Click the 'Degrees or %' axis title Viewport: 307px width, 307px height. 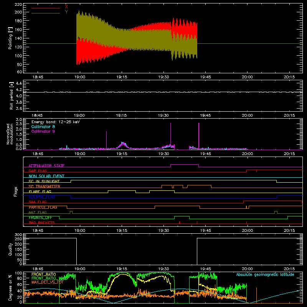pyautogui.click(x=10, y=287)
